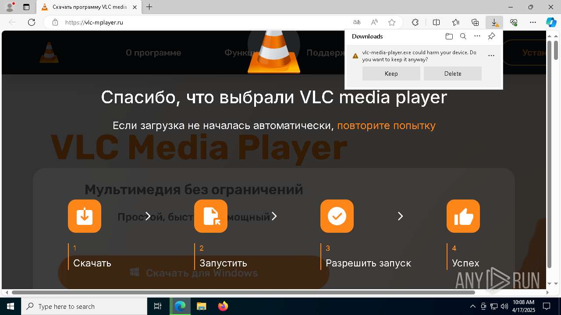Click the taskbar search box
Viewport: 561px width, 315px height.
(84, 306)
